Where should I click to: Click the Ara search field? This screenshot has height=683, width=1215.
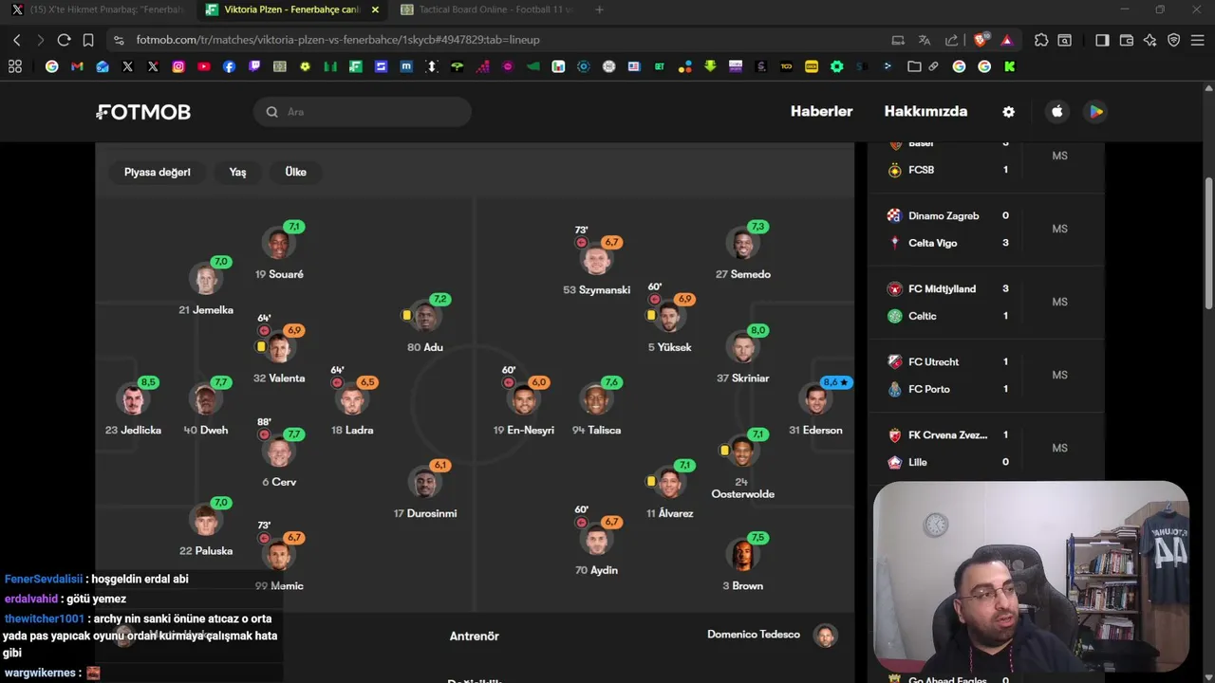[363, 112]
